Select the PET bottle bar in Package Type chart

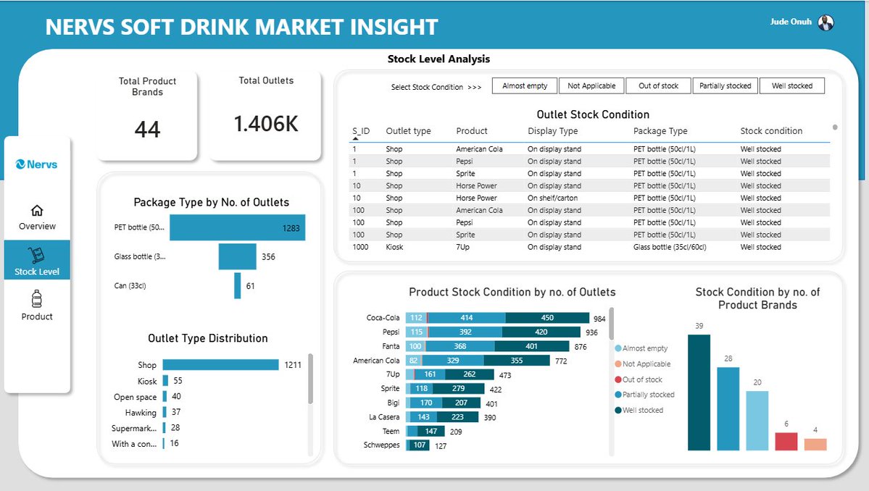tap(236, 227)
